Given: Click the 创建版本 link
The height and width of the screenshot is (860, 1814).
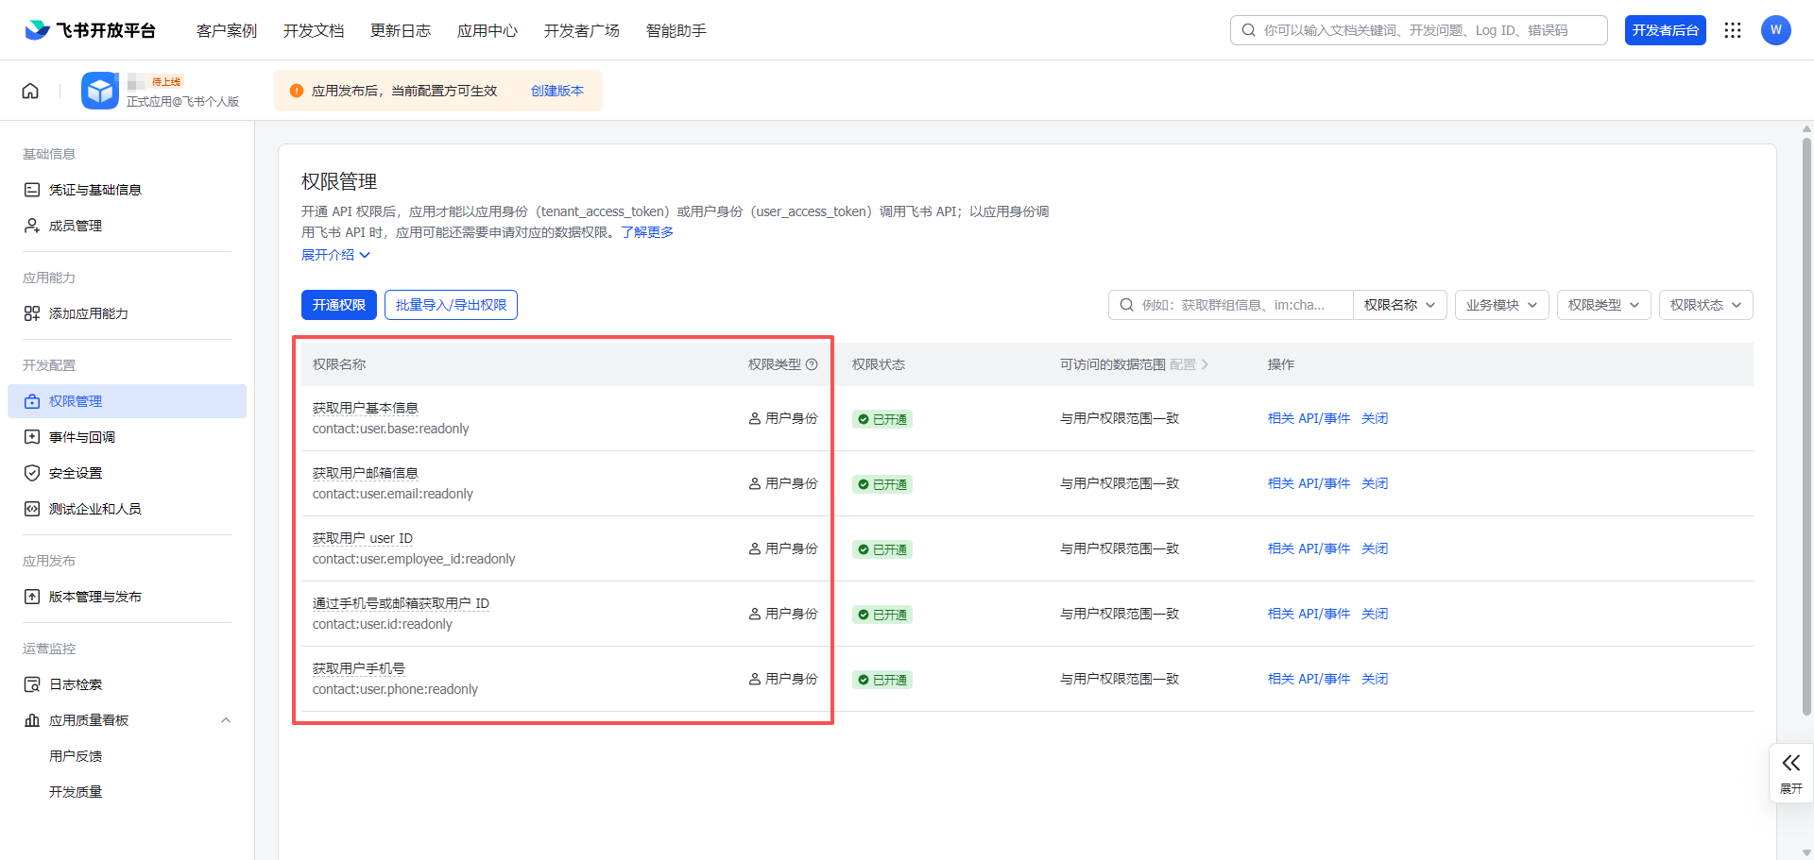Looking at the screenshot, I should [556, 91].
